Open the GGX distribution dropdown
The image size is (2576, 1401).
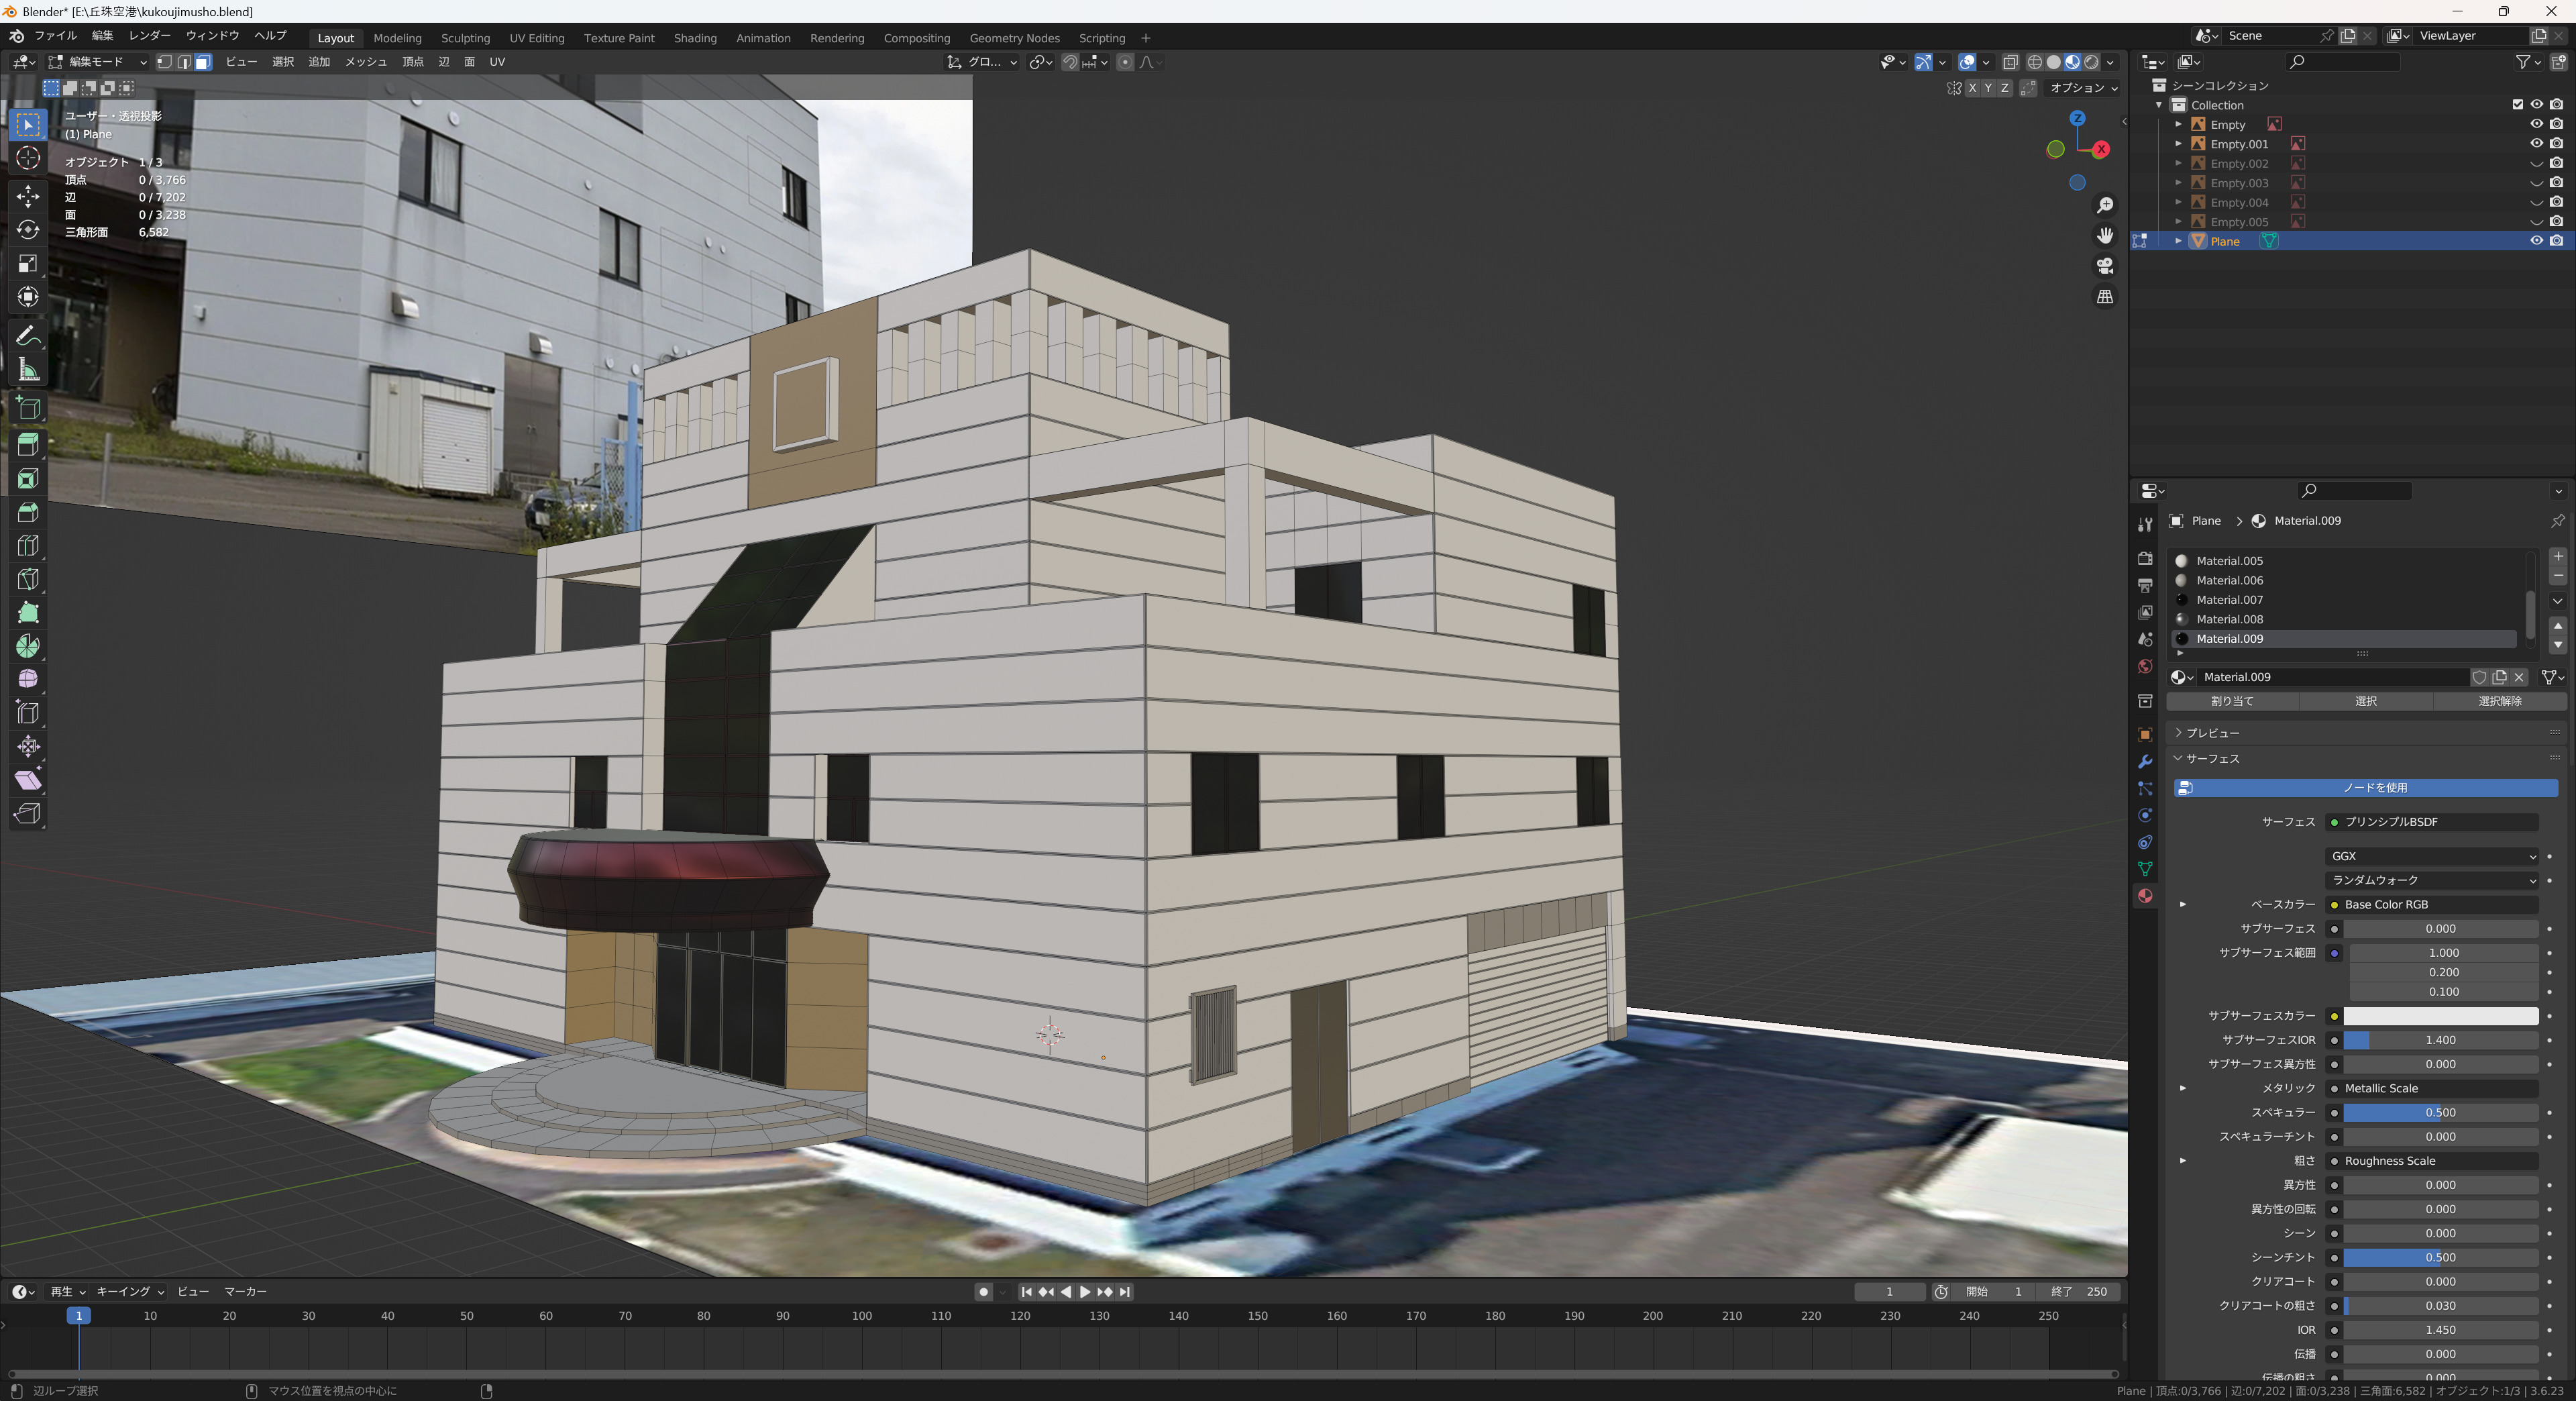[2432, 856]
